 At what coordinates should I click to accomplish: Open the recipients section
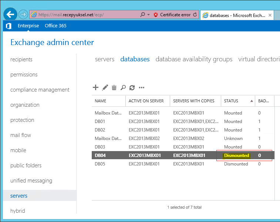[x=21, y=59]
